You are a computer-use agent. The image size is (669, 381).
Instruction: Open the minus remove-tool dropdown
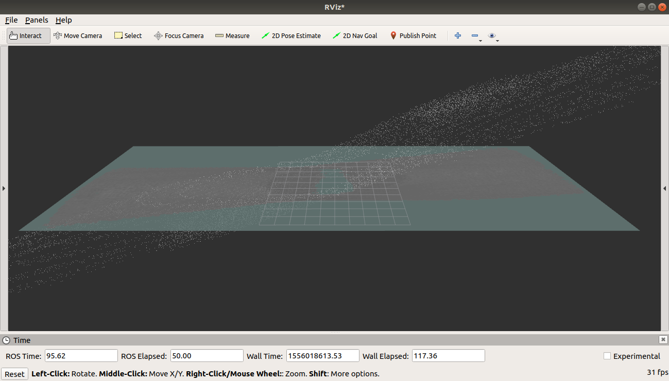coord(476,36)
